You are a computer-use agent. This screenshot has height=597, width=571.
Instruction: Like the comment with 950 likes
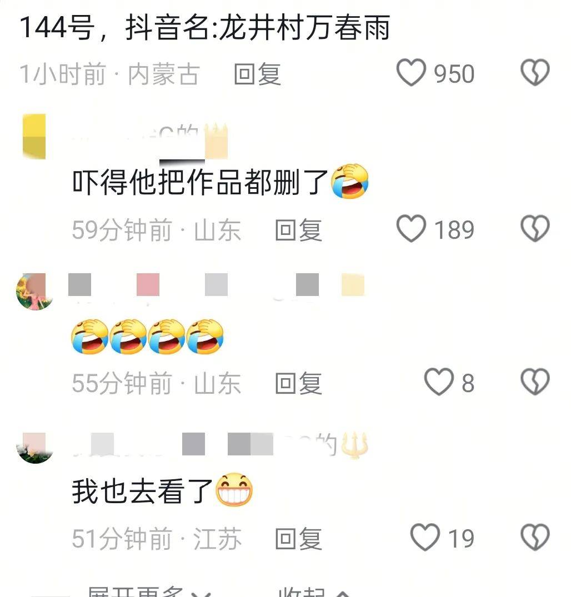pyautogui.click(x=411, y=72)
